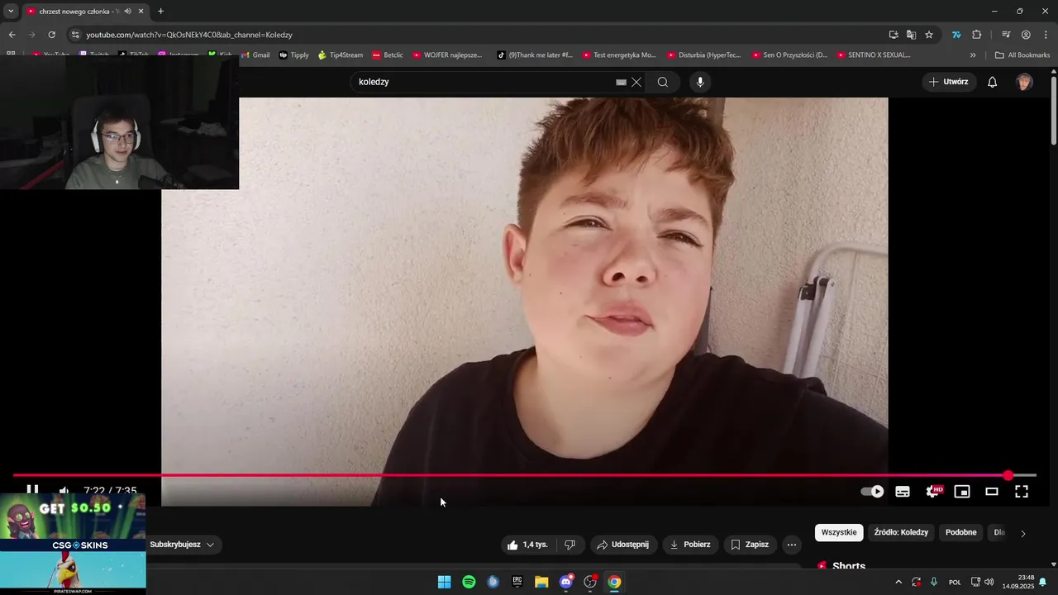Open the Chrome profile icon
1058x595 pixels.
pyautogui.click(x=1026, y=35)
